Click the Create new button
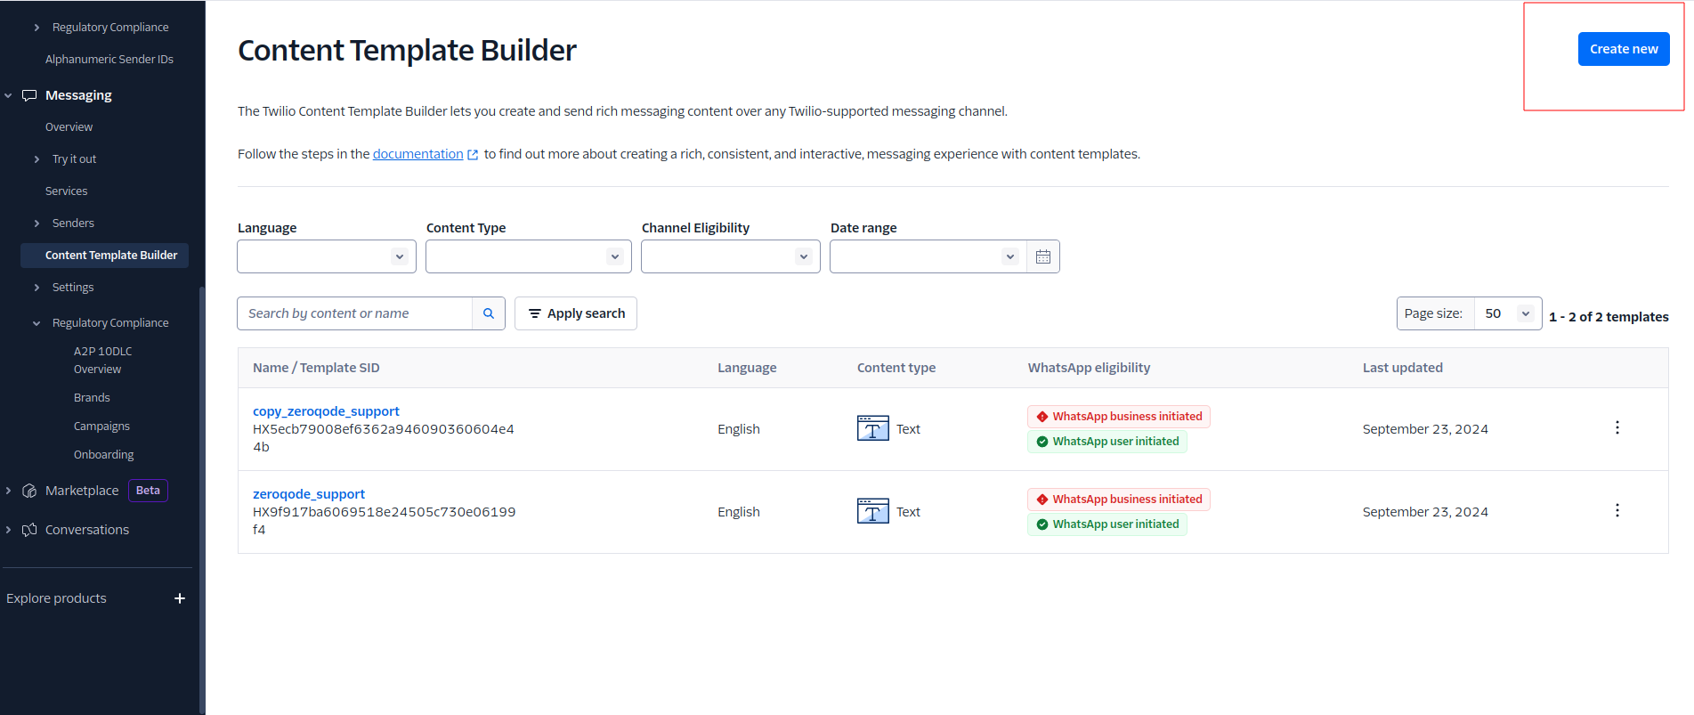 coord(1623,49)
